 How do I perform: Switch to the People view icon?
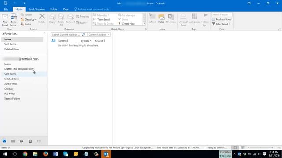click(22, 141)
